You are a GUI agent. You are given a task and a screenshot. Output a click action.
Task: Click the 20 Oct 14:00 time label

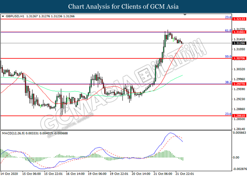point(141,174)
